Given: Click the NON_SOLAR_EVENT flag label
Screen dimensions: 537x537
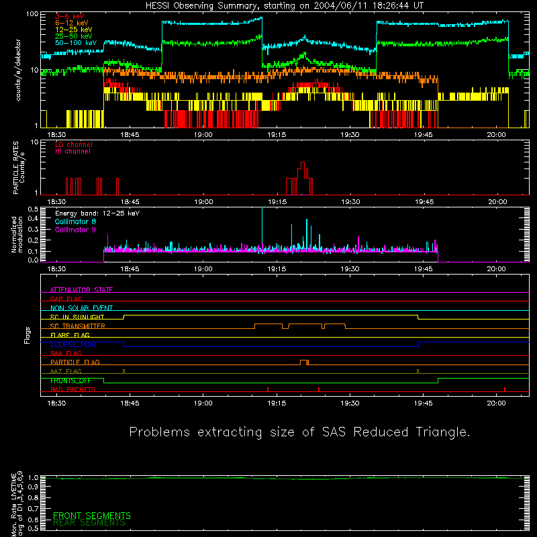Looking at the screenshot, I should coord(81,308).
